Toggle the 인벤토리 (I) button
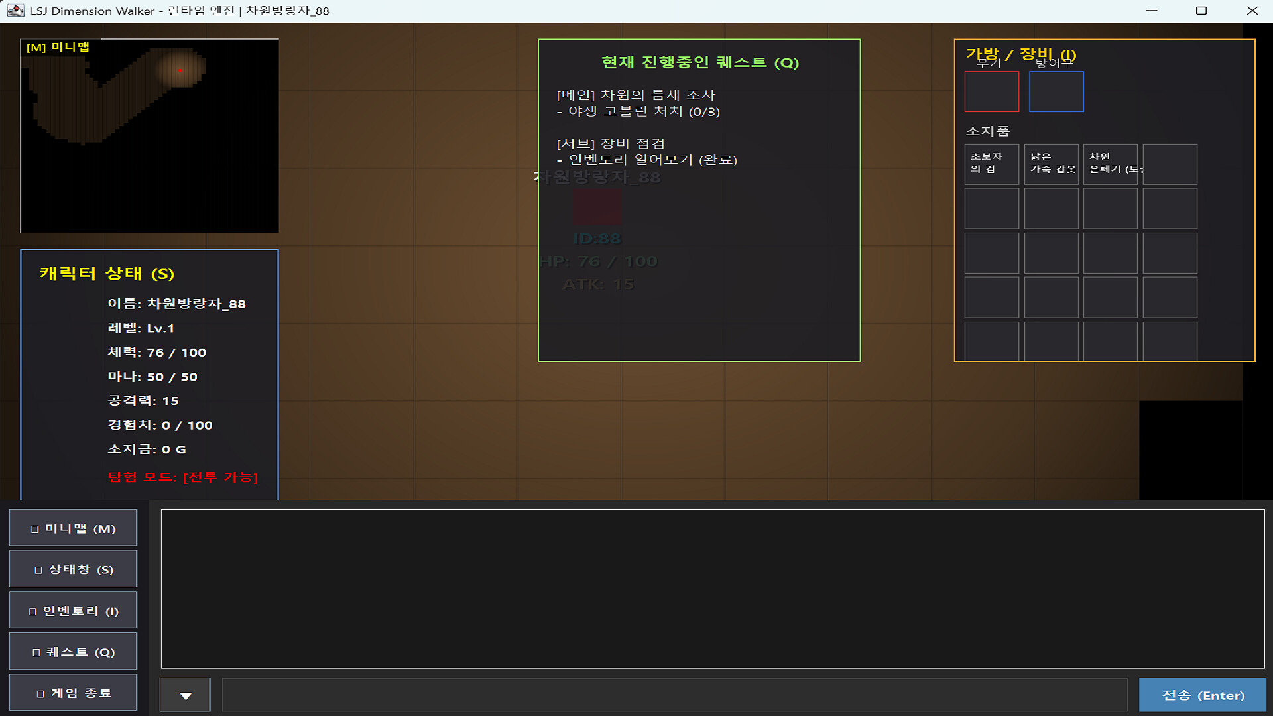 coord(73,611)
